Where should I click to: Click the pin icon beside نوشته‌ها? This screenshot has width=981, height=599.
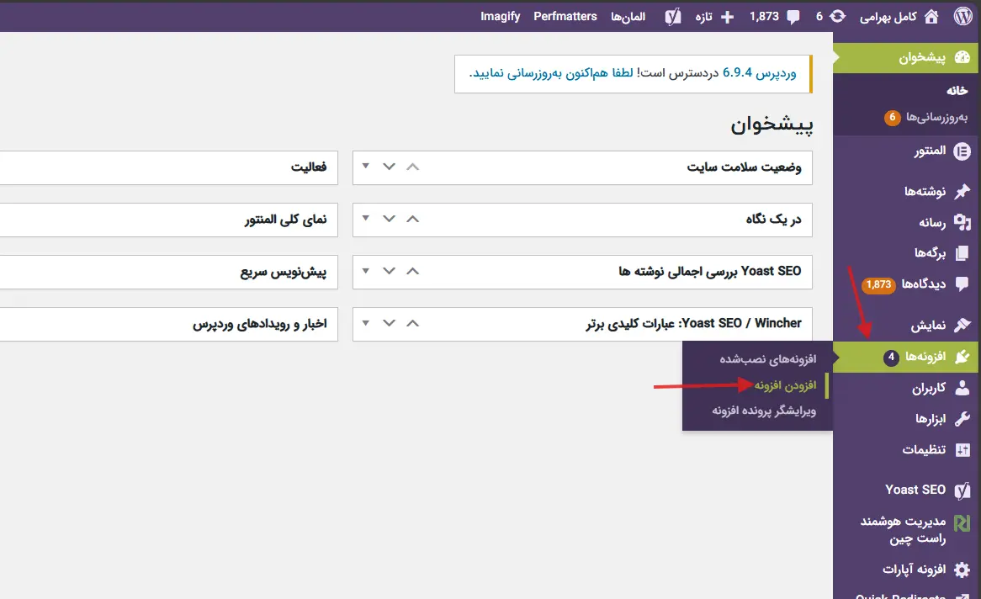[x=962, y=192]
